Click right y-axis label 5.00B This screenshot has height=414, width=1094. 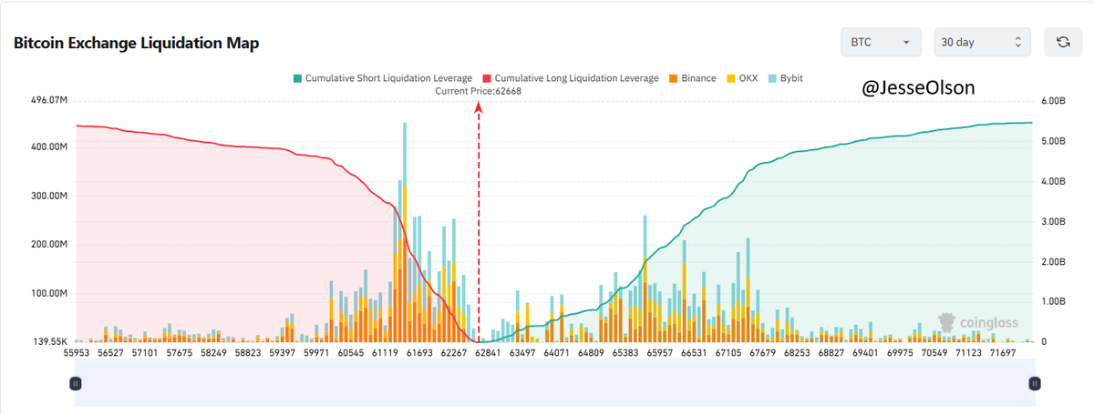point(1053,141)
